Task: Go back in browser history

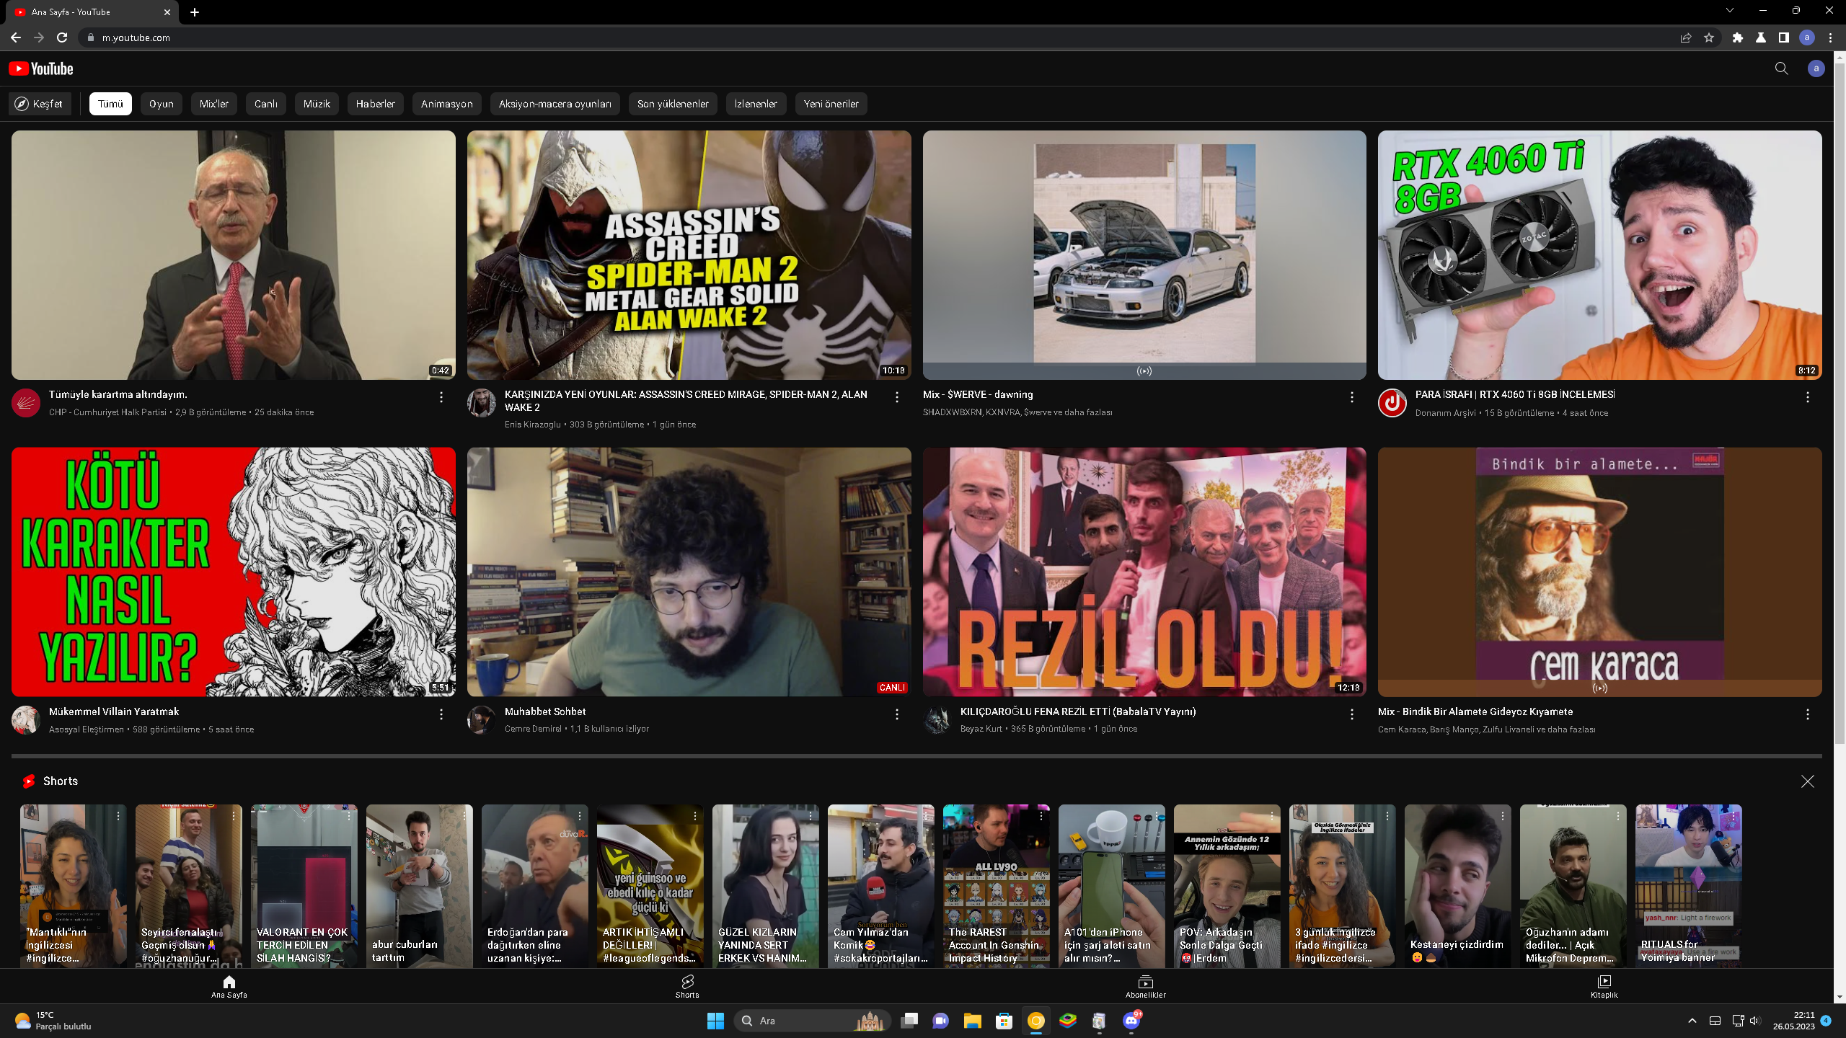Action: (x=16, y=37)
